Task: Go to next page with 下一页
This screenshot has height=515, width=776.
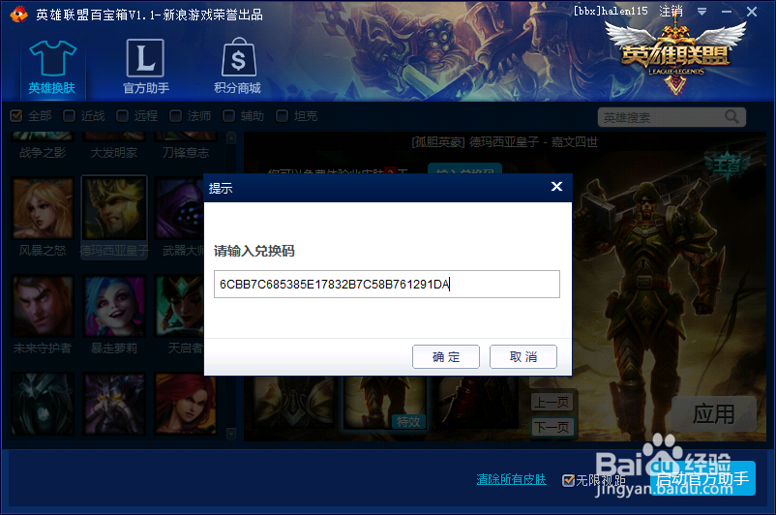Action: (552, 427)
